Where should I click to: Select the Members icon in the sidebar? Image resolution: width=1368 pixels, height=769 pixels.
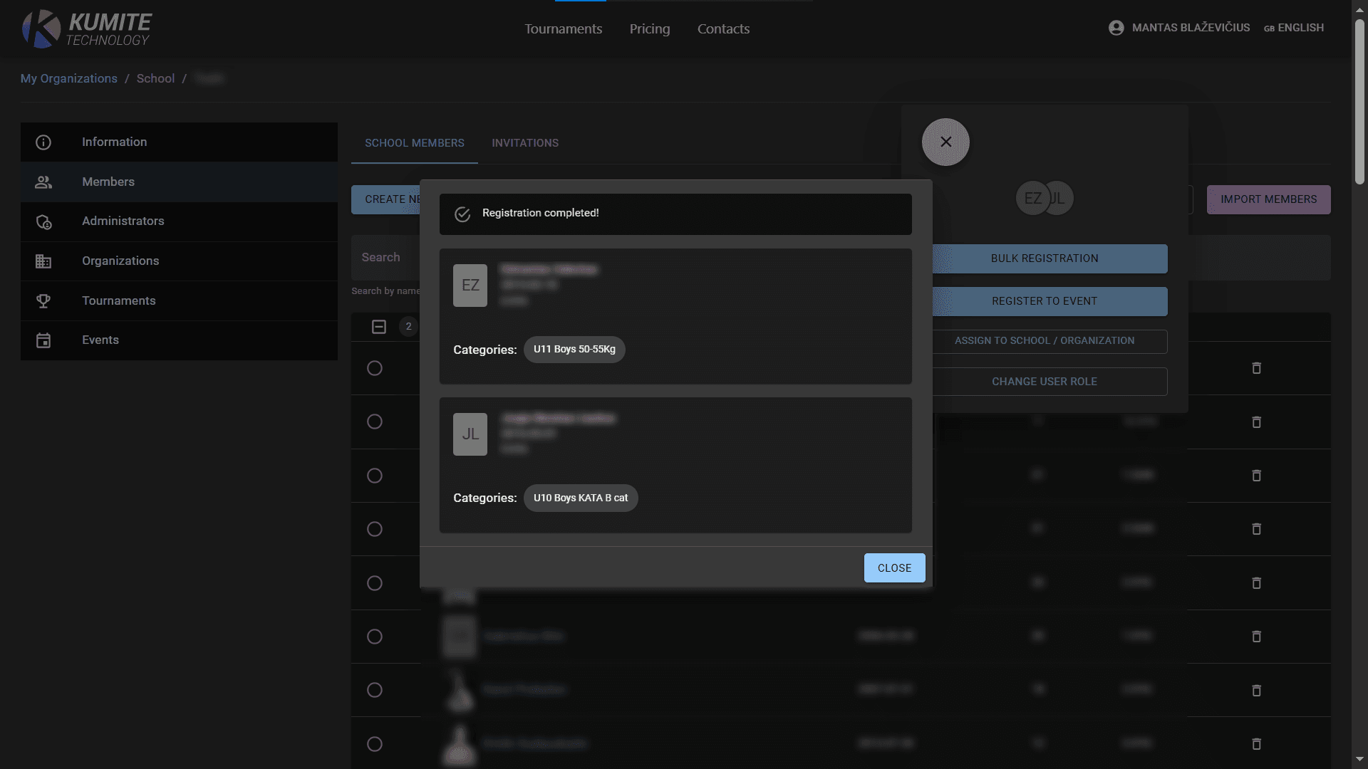pos(43,182)
